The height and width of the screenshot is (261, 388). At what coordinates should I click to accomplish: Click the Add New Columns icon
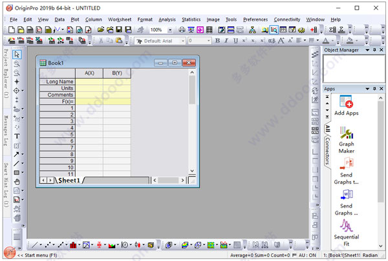click(314, 30)
